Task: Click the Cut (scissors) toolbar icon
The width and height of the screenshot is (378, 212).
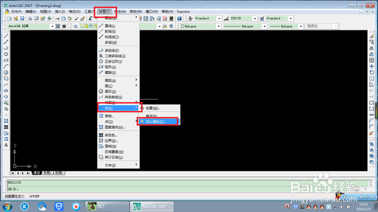Action: point(57,18)
